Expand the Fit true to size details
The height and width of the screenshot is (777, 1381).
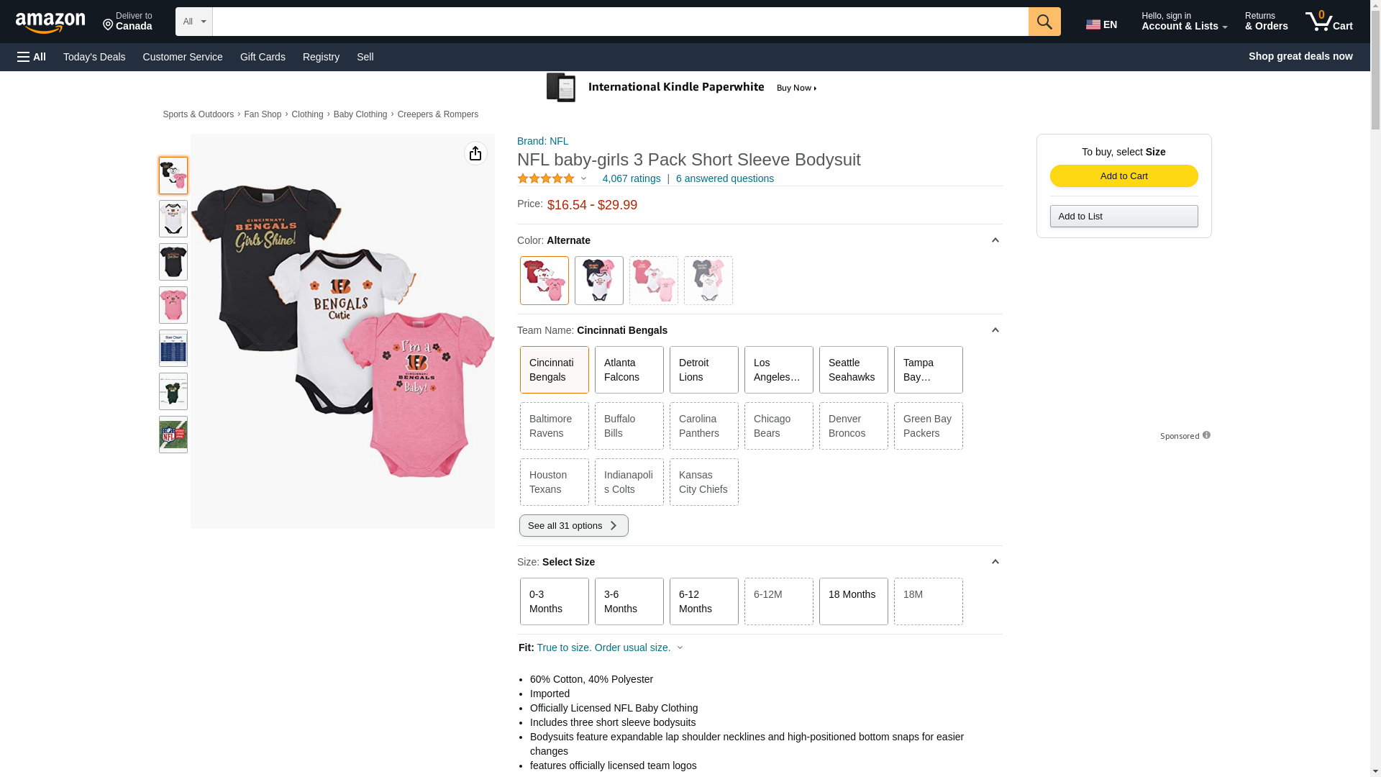pyautogui.click(x=680, y=647)
